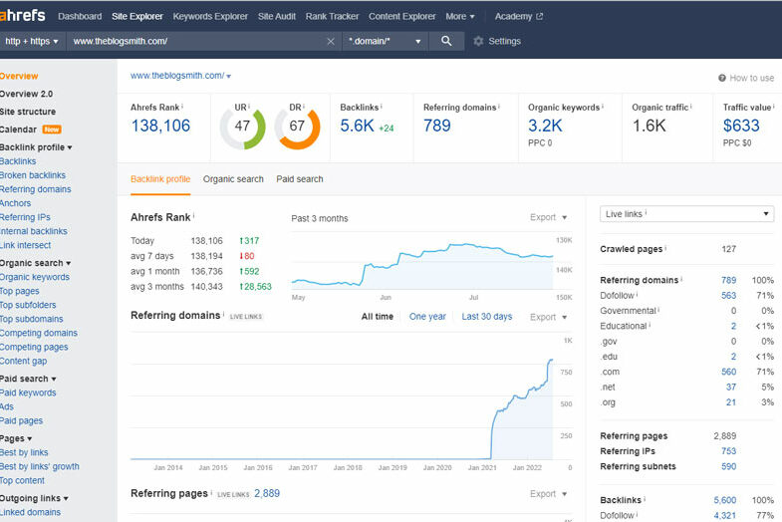Click the info icon beside Ahrefs Rank heading
Screen dimensions: 782x522
click(x=194, y=215)
